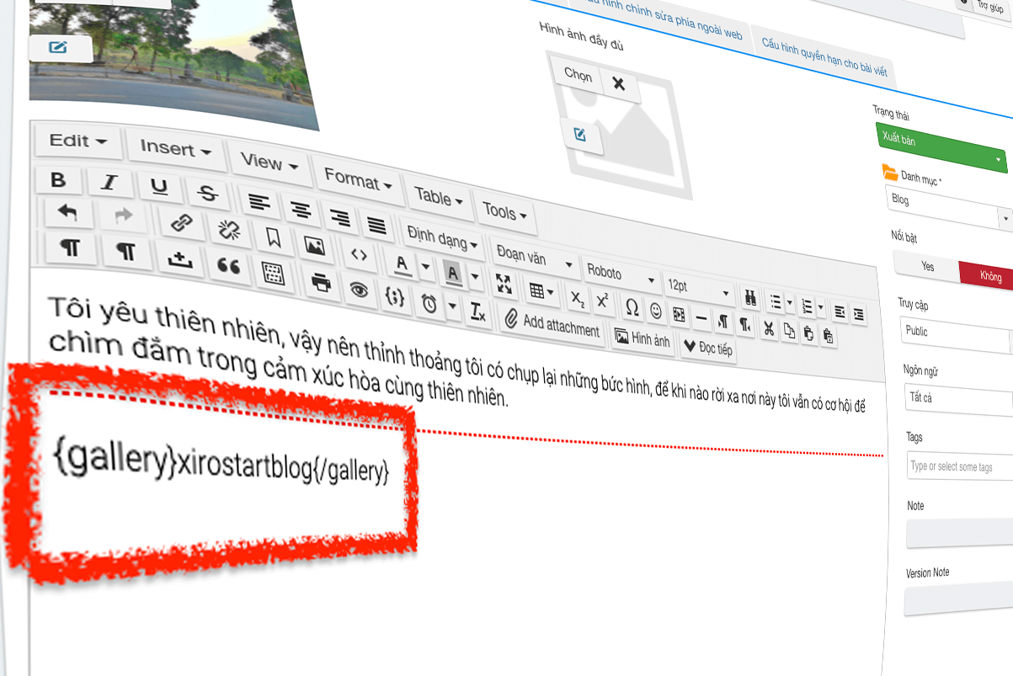Image resolution: width=1013 pixels, height=676 pixels.
Task: Pick a text color using the A swatch
Action: click(402, 263)
